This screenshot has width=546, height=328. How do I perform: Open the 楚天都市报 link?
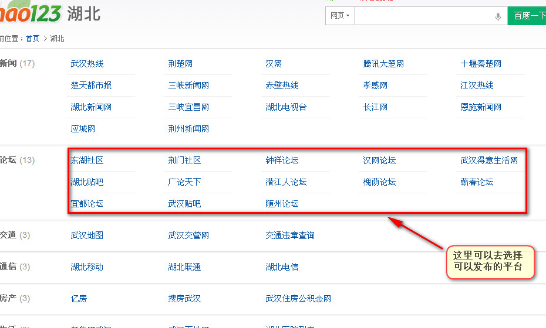[91, 86]
